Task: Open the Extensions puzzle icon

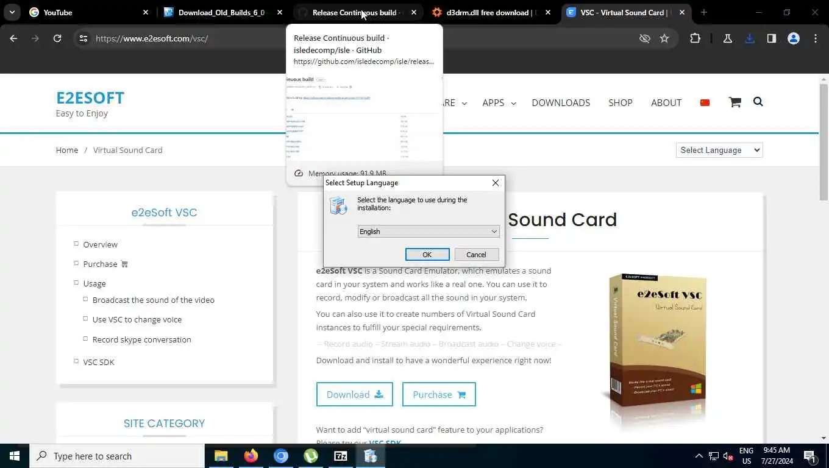Action: [x=695, y=38]
